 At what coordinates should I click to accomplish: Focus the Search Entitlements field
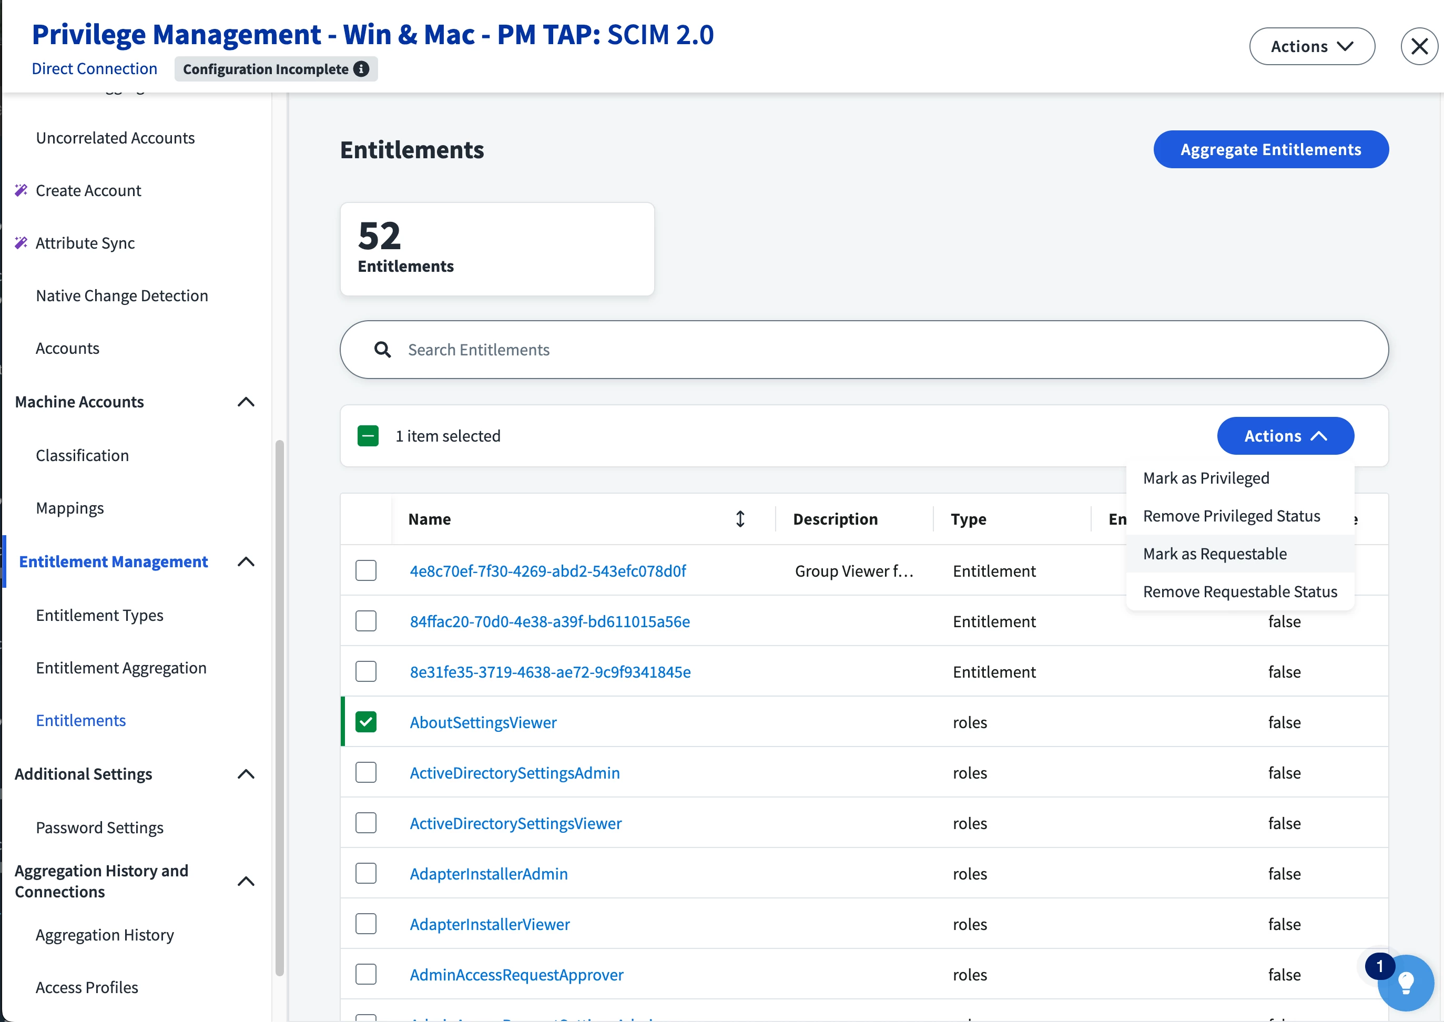pos(863,349)
